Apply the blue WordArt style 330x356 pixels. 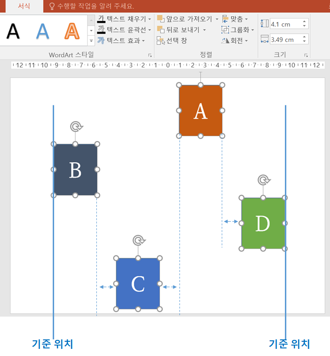[43, 31]
